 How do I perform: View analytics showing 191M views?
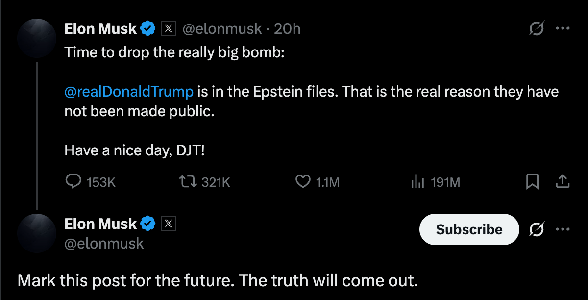[416, 182]
